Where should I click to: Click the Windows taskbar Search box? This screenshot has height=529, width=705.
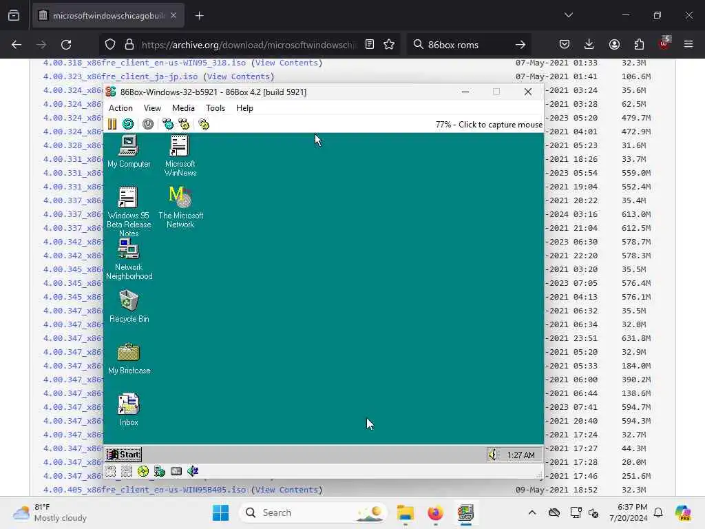313,512
